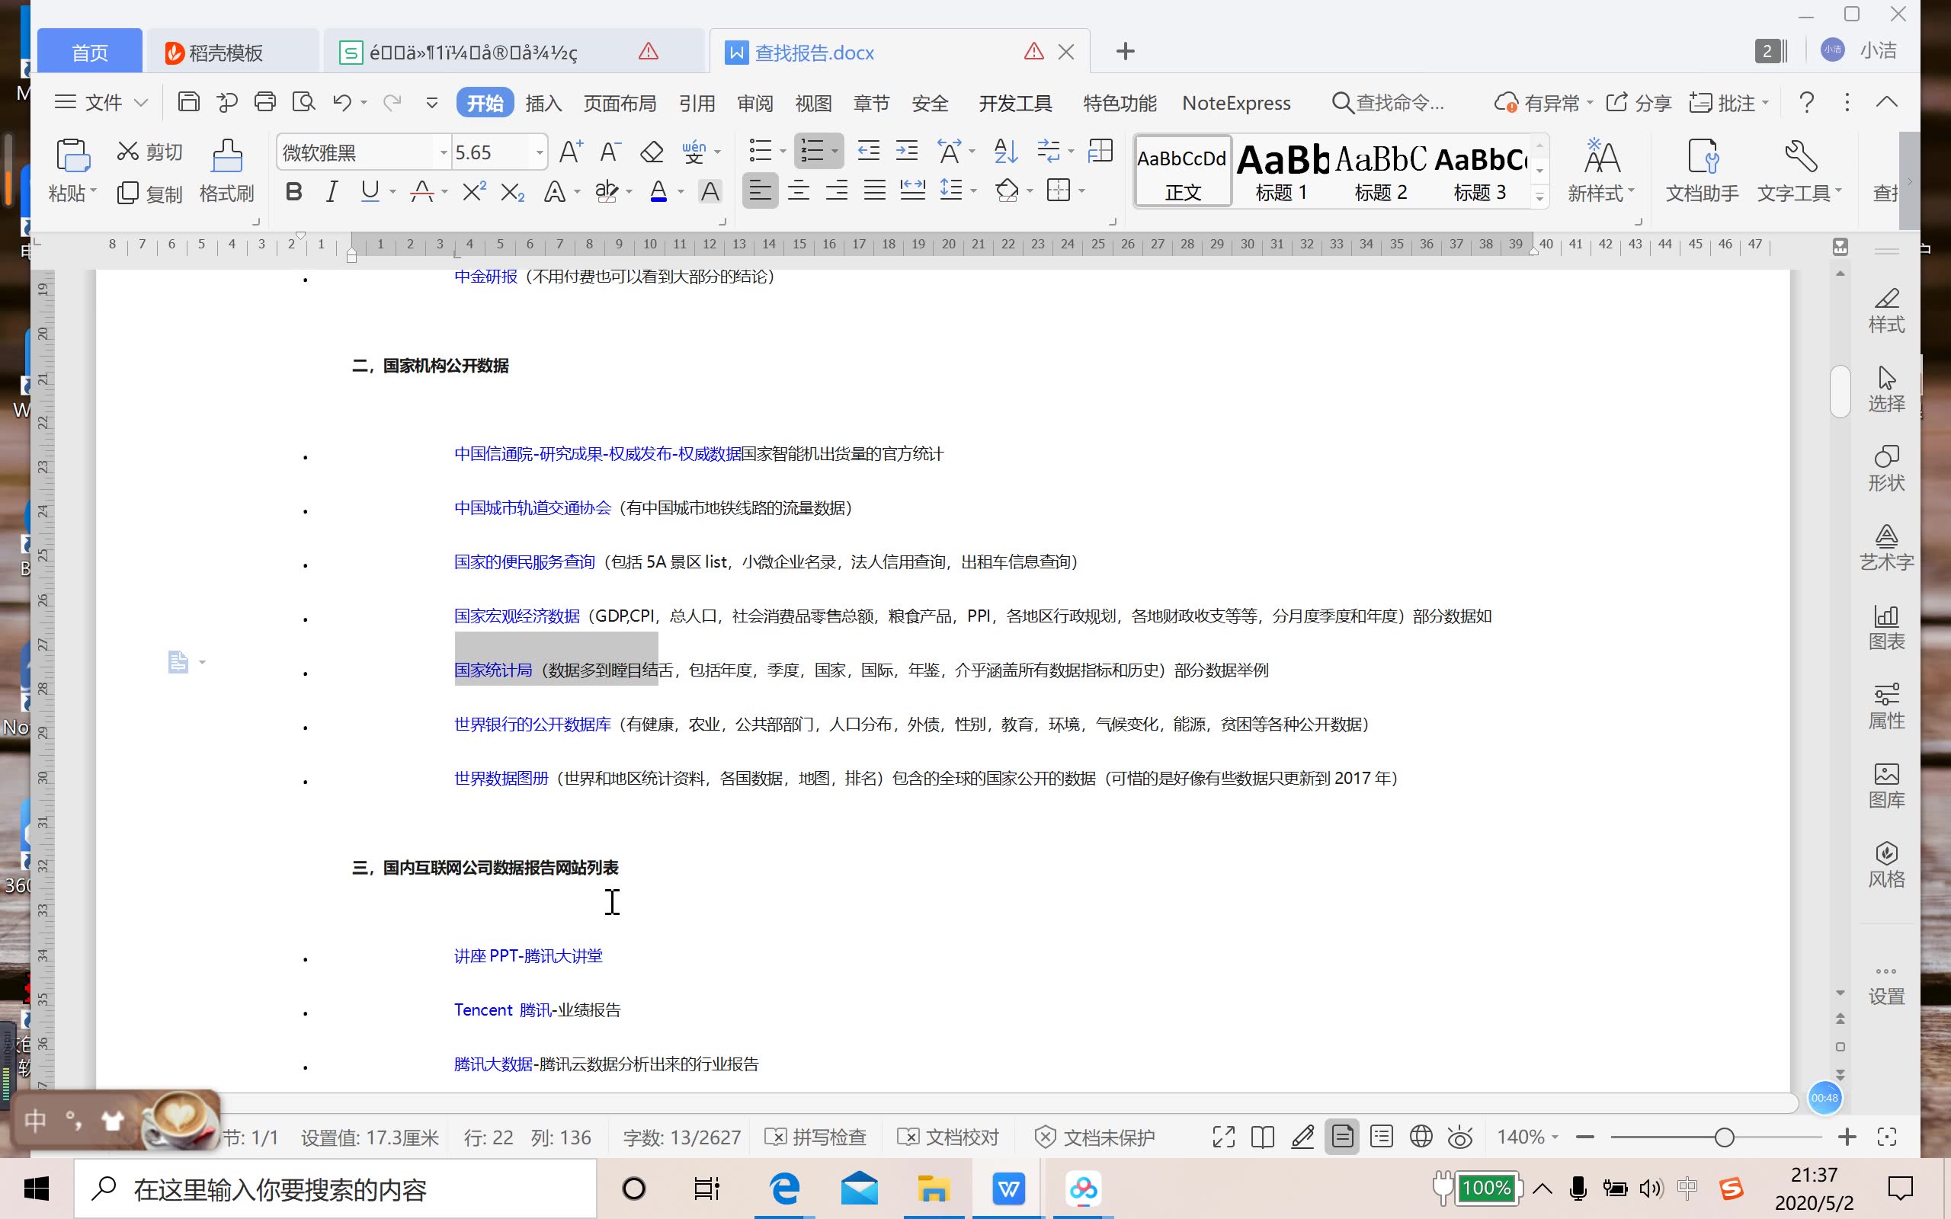Set paragraph to justified alignment
The width and height of the screenshot is (1951, 1219).
[x=875, y=191]
